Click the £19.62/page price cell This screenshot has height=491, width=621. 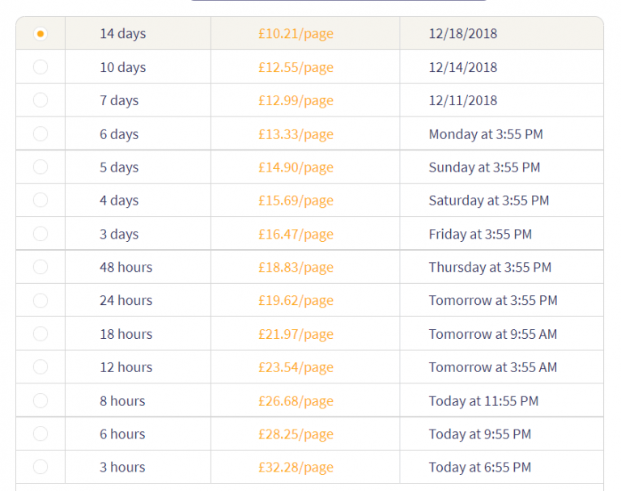click(296, 300)
